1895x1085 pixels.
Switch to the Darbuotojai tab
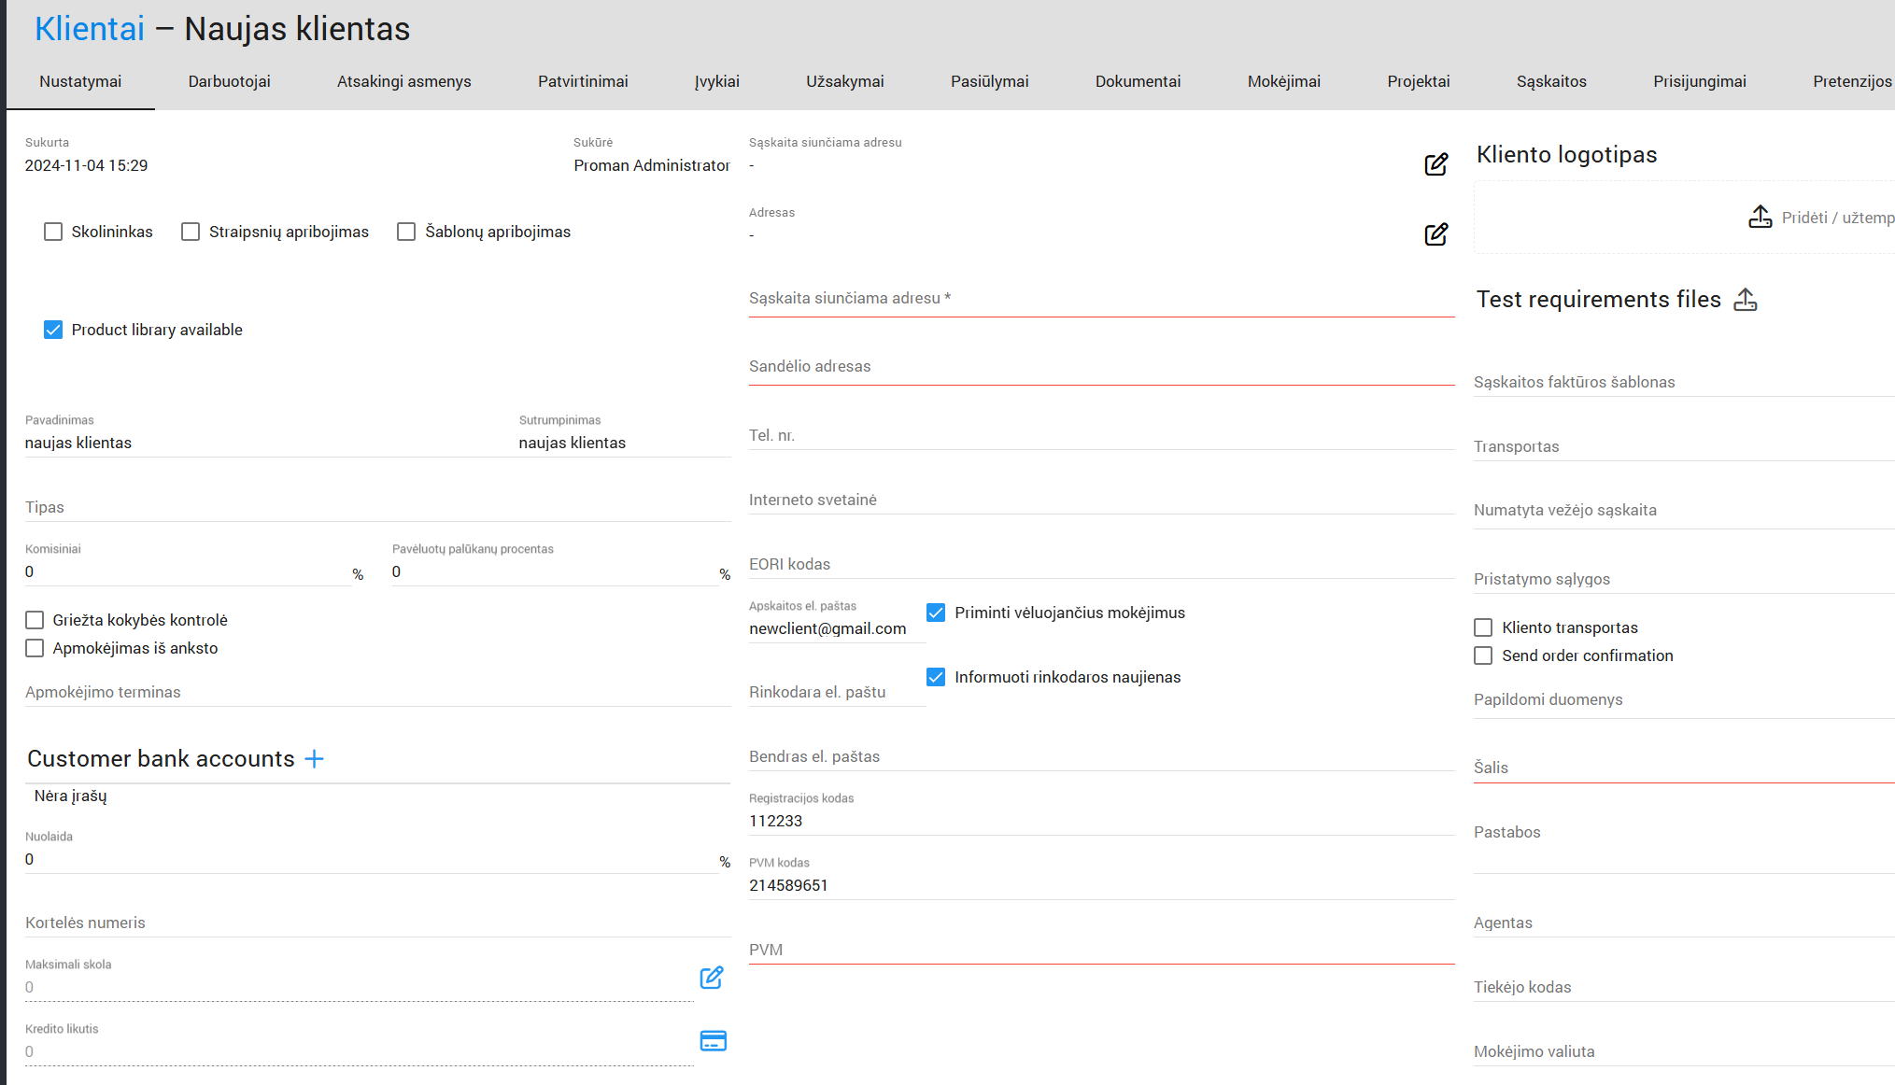tap(229, 81)
